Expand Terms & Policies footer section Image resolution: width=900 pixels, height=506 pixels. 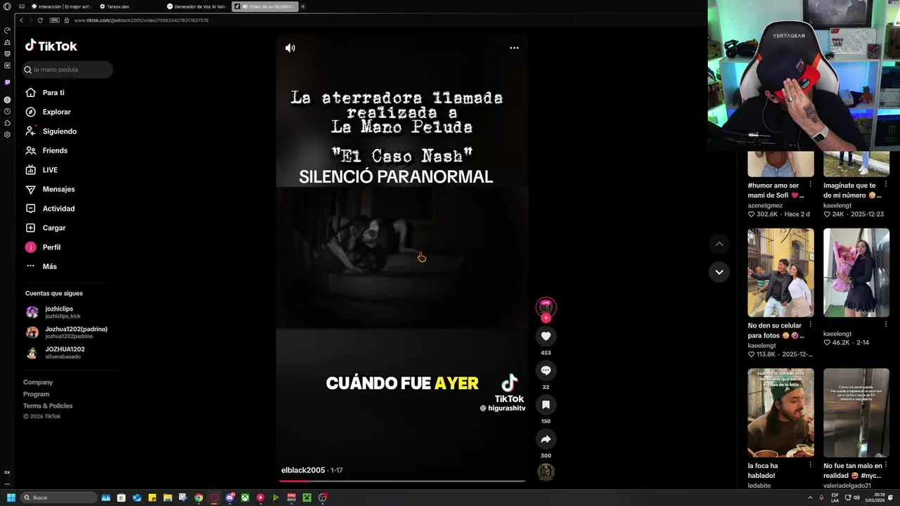click(x=48, y=406)
